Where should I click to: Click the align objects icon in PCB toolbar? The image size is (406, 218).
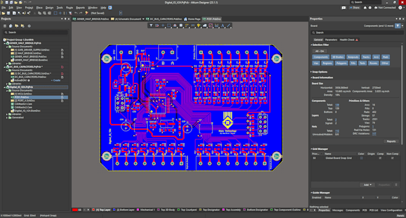(x=175, y=25)
